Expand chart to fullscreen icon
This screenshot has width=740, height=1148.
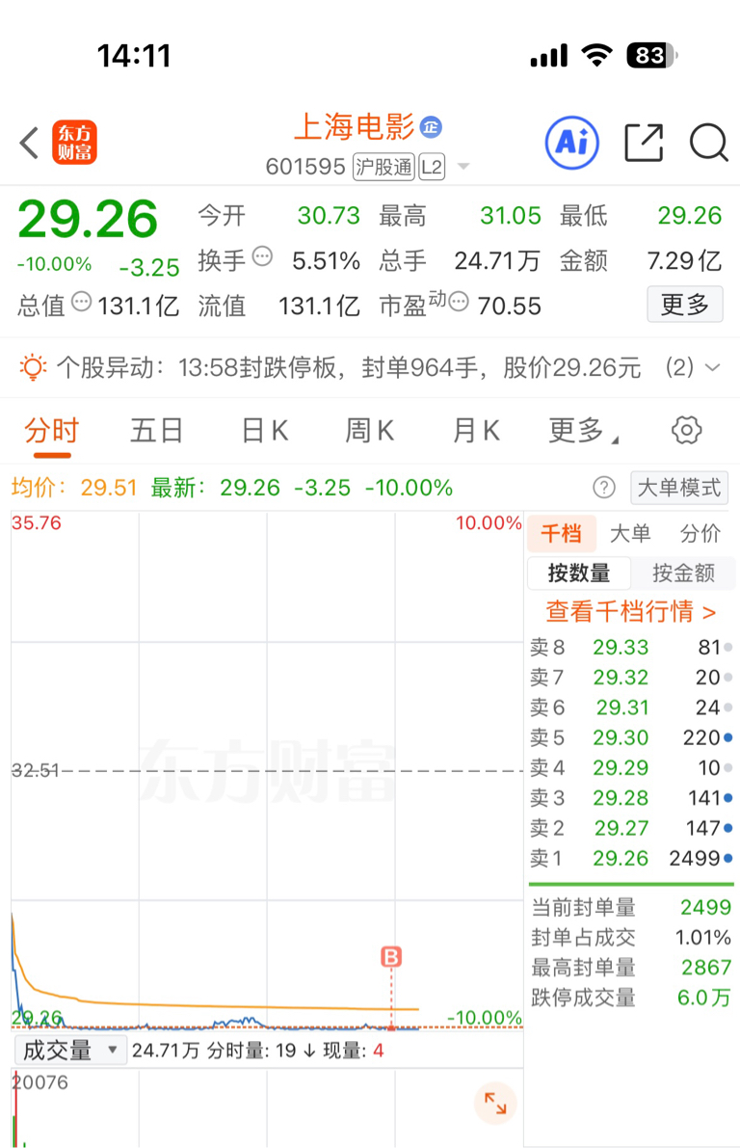495,1104
